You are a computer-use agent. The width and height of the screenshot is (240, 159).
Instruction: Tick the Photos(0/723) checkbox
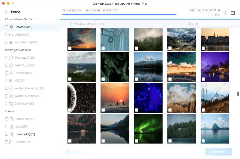click(x=7, y=27)
